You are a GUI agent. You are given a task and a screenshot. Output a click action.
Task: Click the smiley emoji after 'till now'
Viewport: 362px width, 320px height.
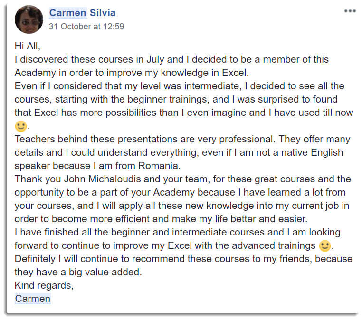[21, 126]
